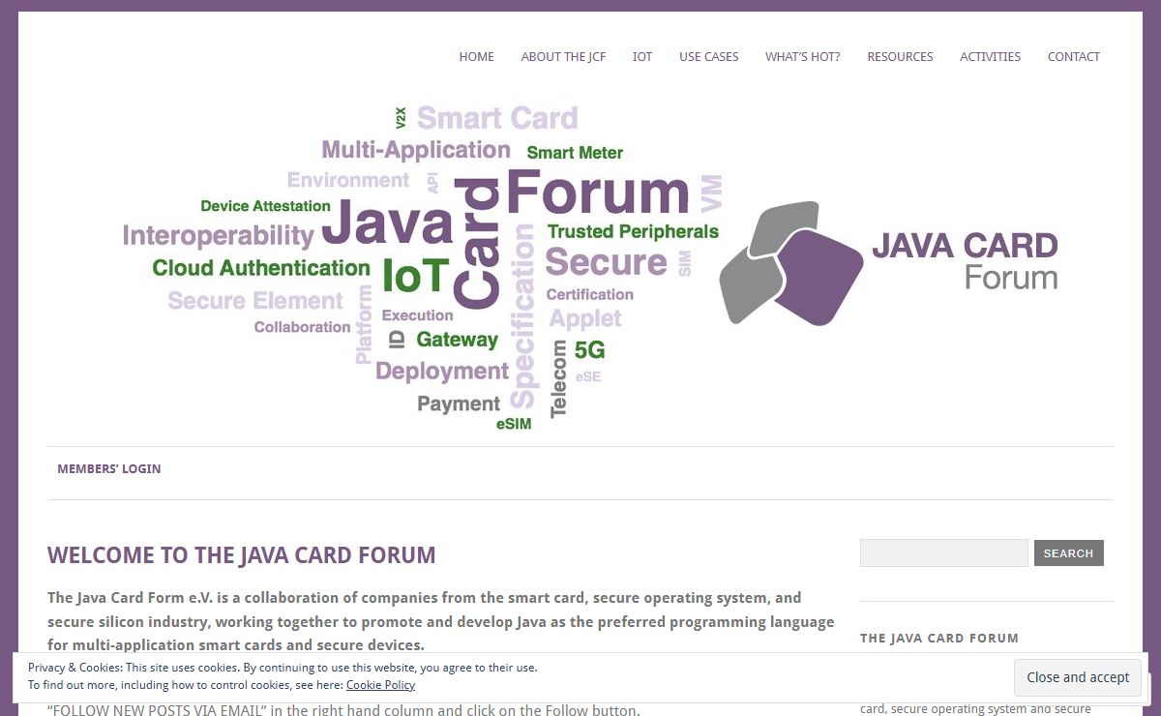Click the word cloud header image
The image size is (1161, 716).
[x=423, y=267]
